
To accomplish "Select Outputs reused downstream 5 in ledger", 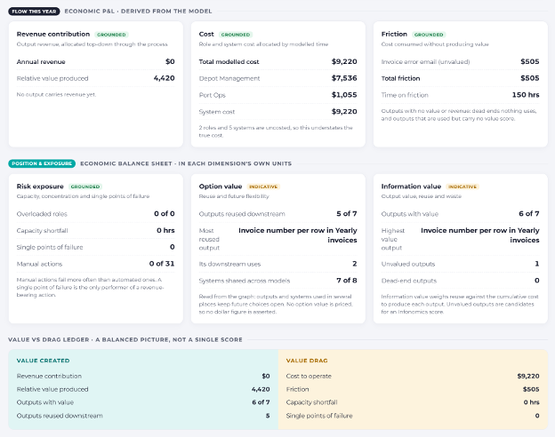I will (268, 416).
